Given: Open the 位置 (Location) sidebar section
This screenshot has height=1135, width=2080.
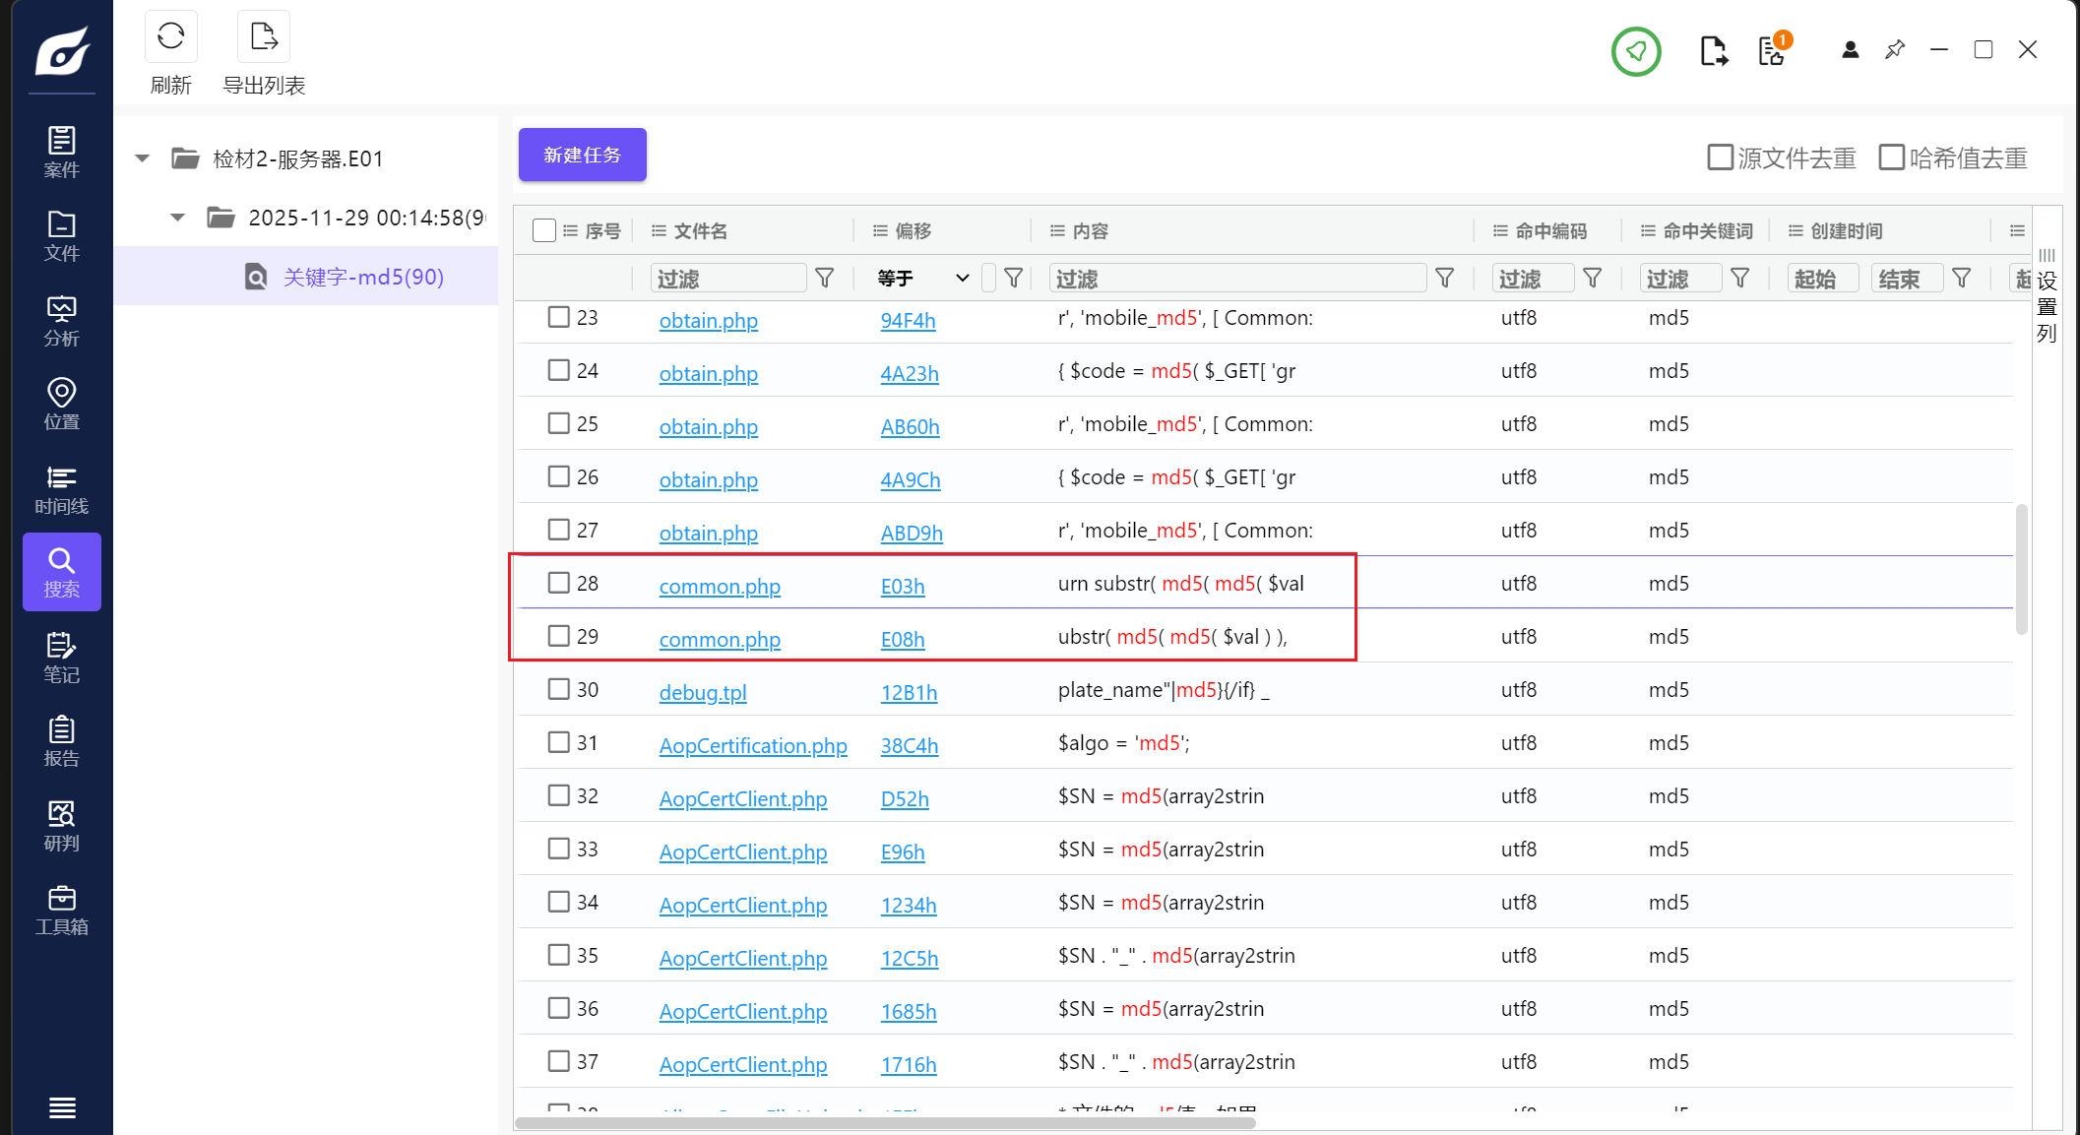Looking at the screenshot, I should click(x=62, y=405).
